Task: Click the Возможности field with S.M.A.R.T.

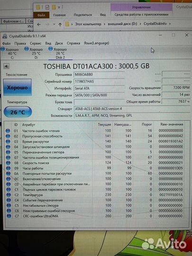Action: (132, 116)
